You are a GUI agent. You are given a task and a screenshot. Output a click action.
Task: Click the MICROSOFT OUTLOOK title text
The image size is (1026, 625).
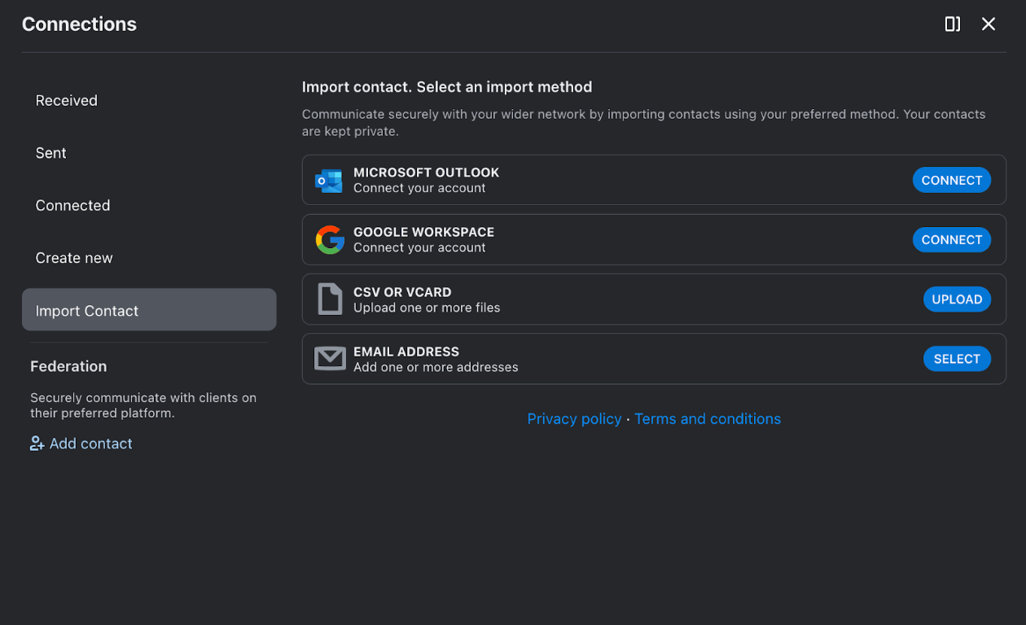coord(426,173)
